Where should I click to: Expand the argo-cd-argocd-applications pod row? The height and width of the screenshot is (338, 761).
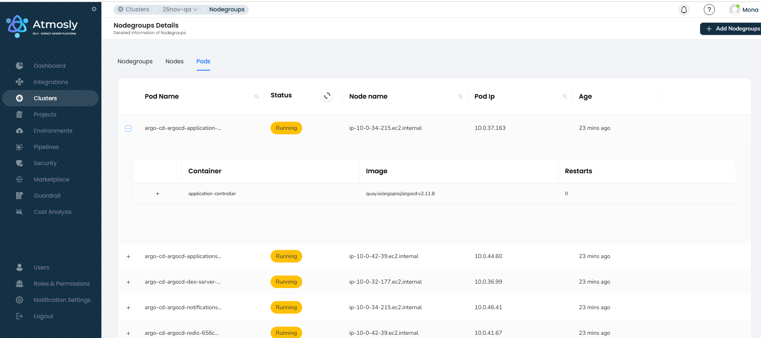(128, 256)
